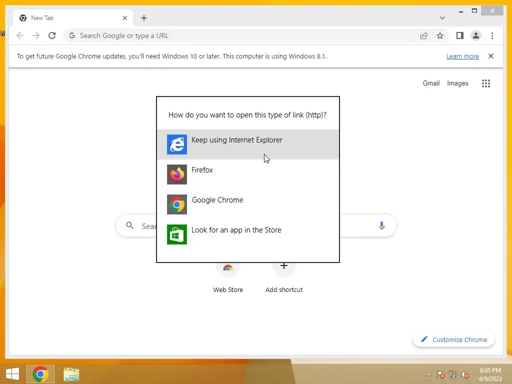The width and height of the screenshot is (512, 384).
Task: Open File Explorer from the taskbar
Action: tap(71, 374)
